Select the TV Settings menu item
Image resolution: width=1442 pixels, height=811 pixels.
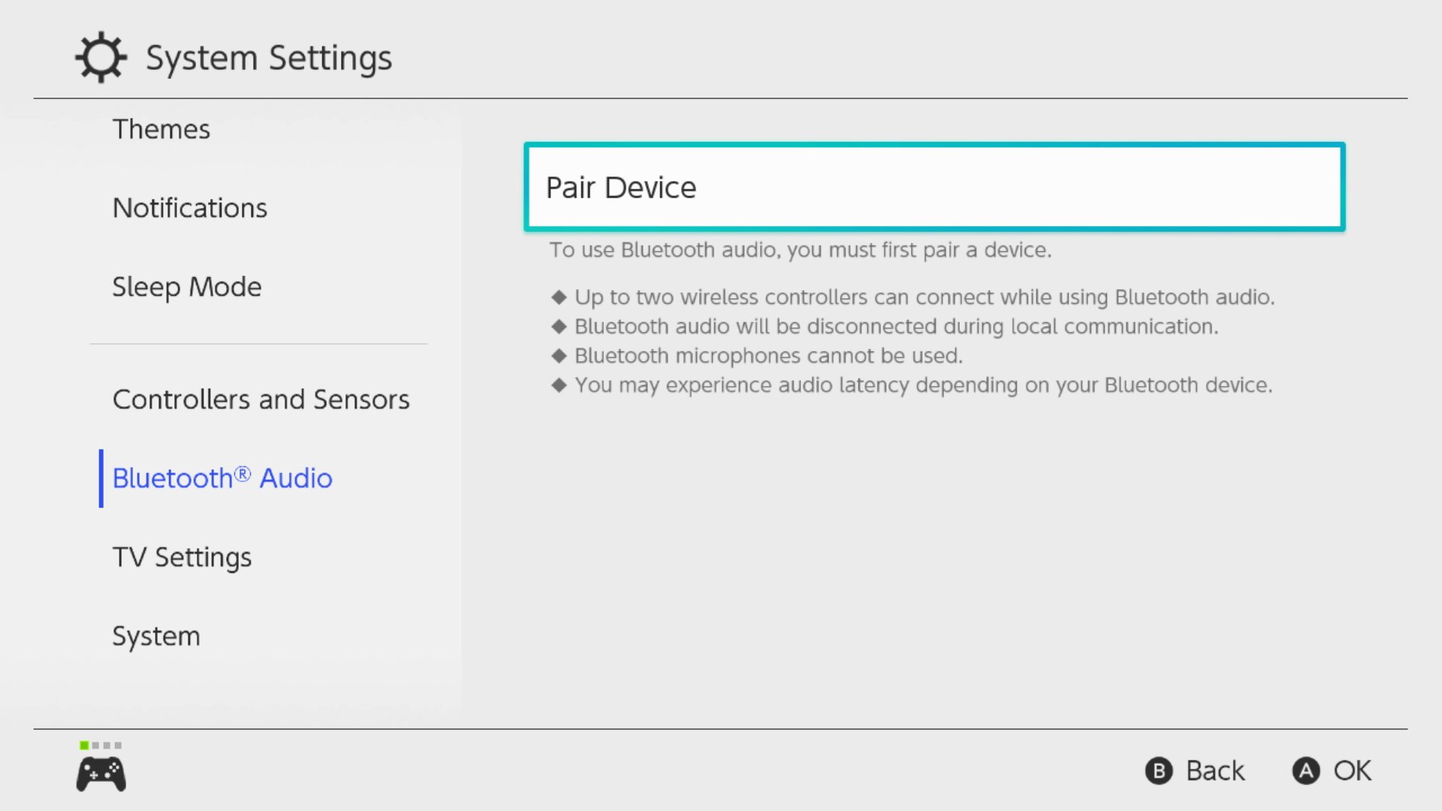(x=181, y=556)
